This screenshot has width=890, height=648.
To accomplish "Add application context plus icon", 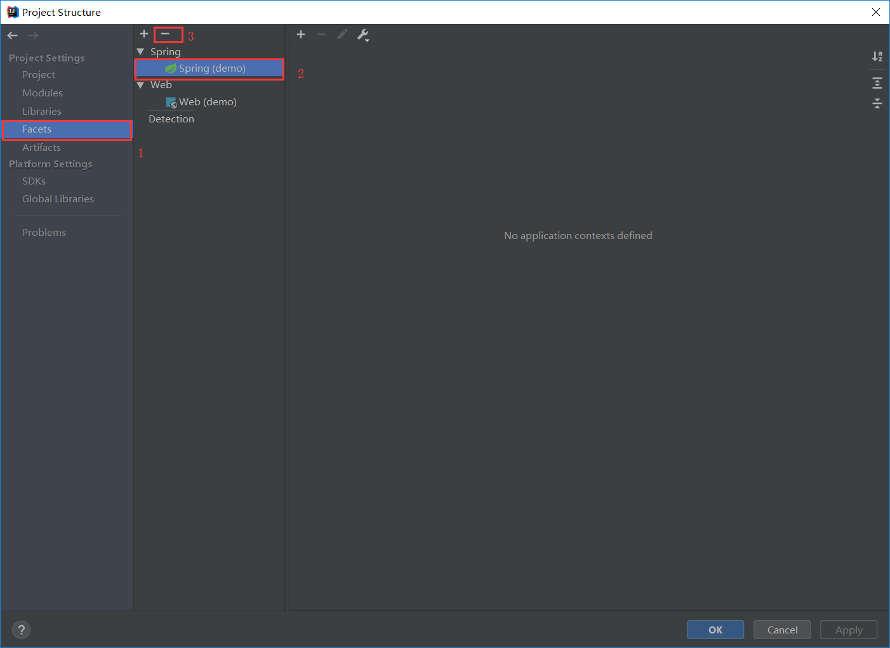I will coord(301,34).
